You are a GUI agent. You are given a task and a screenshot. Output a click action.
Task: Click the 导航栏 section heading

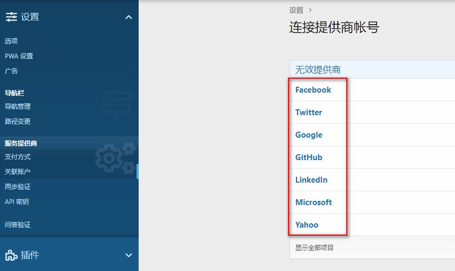pos(14,93)
